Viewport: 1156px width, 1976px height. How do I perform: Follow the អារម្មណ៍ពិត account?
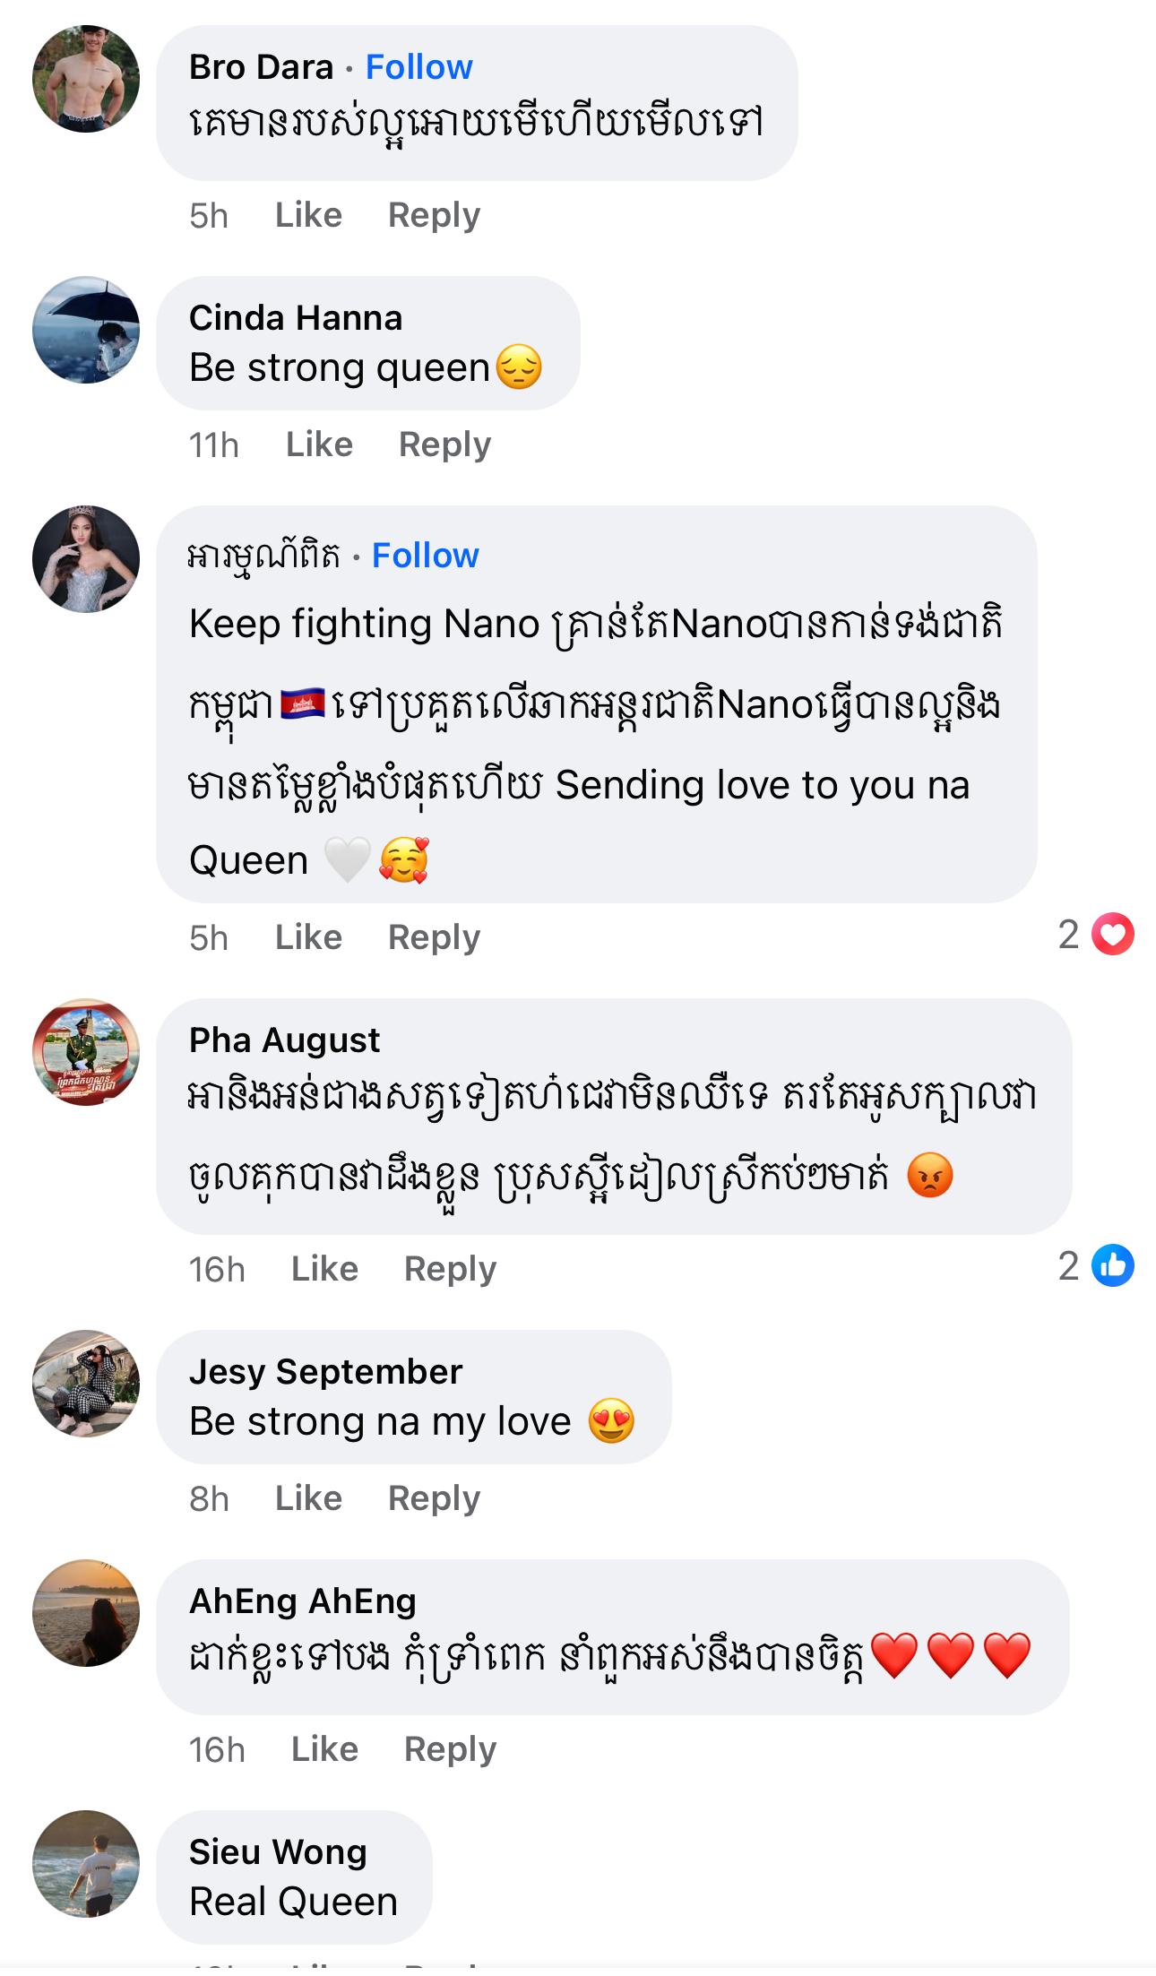[x=425, y=556]
